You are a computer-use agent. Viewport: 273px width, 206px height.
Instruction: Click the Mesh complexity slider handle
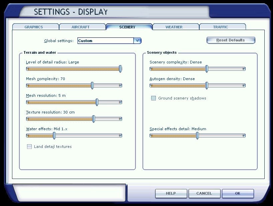coord(92,85)
